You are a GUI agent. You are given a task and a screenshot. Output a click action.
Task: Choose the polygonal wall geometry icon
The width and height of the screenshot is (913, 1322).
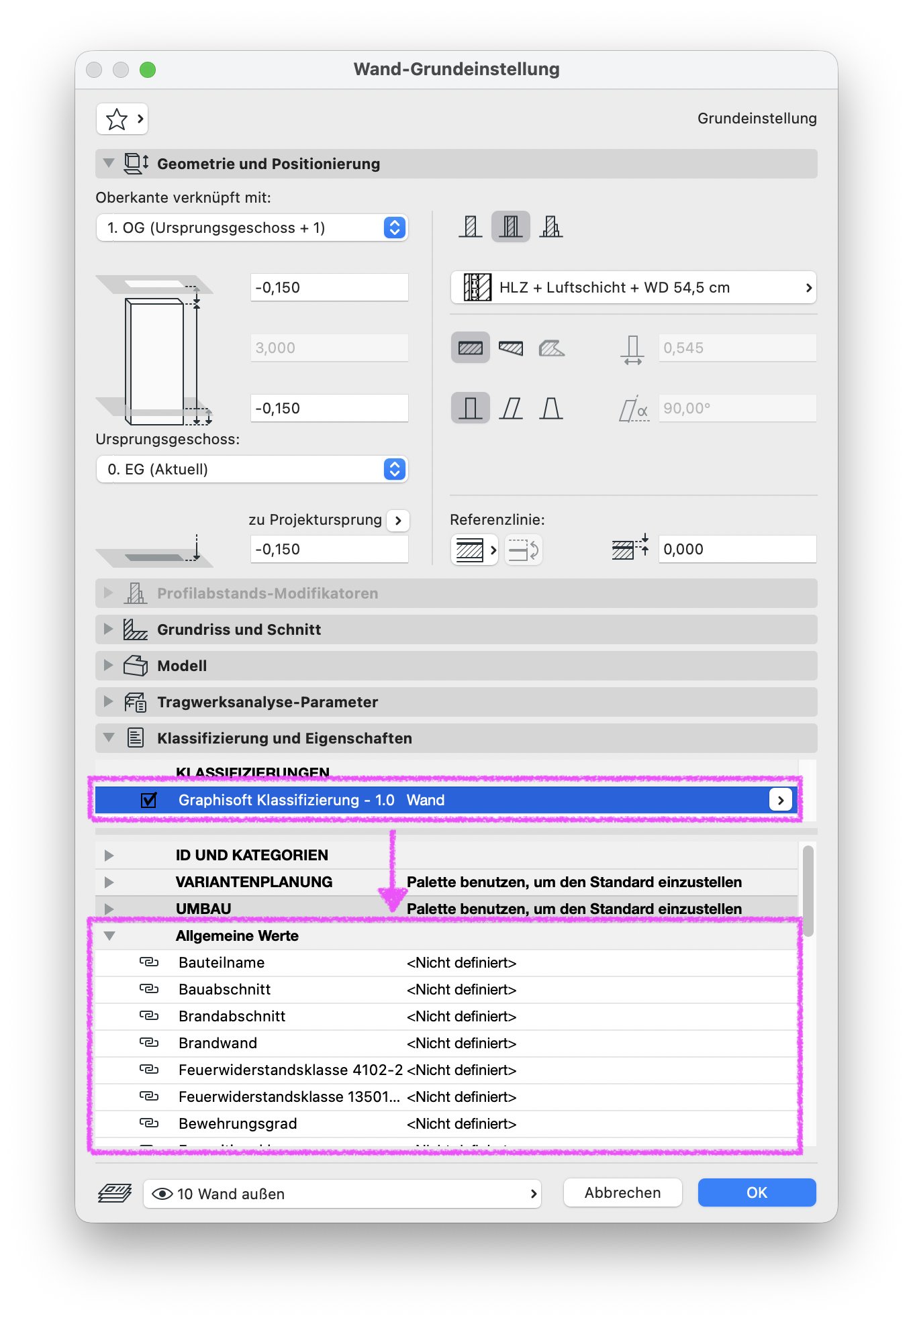[551, 348]
